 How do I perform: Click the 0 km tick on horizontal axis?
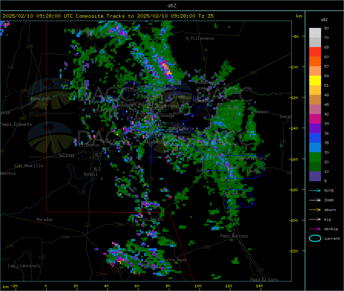pyautogui.click(x=45, y=286)
